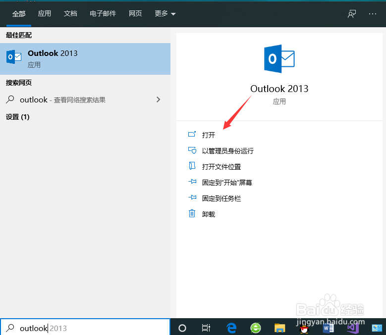
Task: Click 搜索网页 heading
Action: click(19, 83)
